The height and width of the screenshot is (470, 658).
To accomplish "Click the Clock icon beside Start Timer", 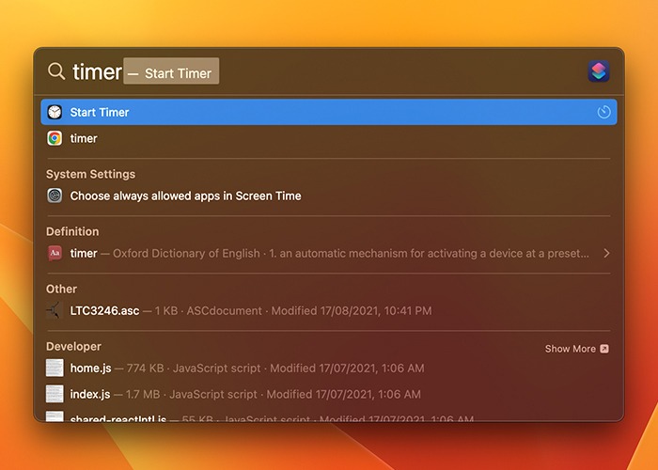I will tap(55, 112).
